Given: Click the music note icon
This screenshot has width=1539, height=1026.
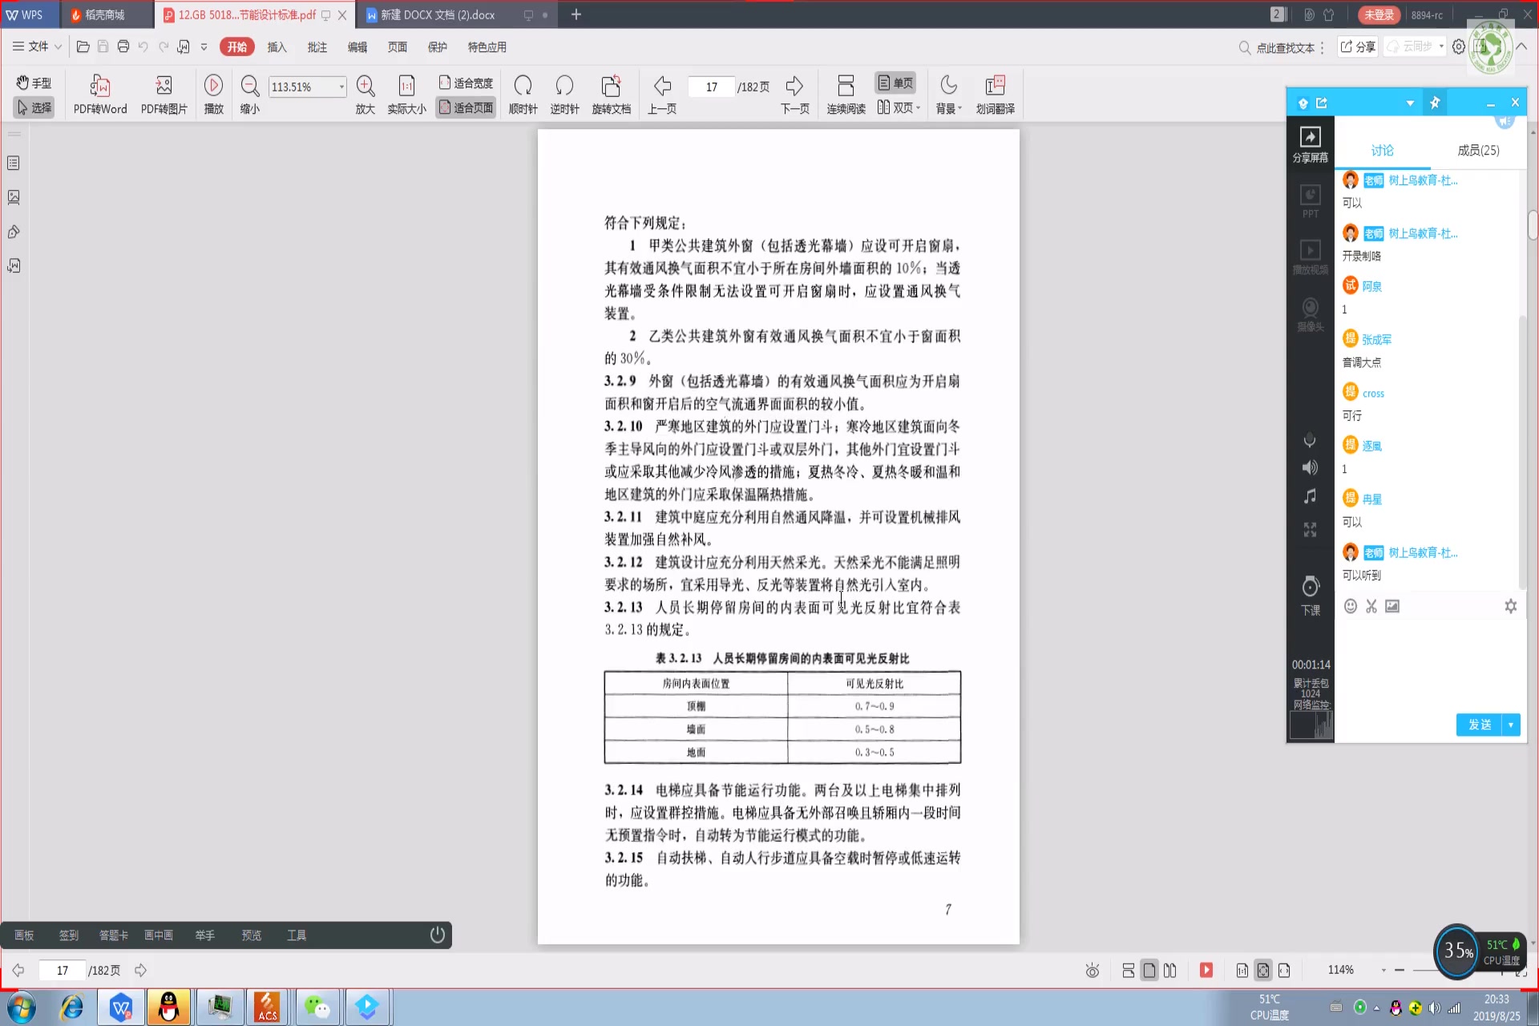Looking at the screenshot, I should click(x=1310, y=496).
